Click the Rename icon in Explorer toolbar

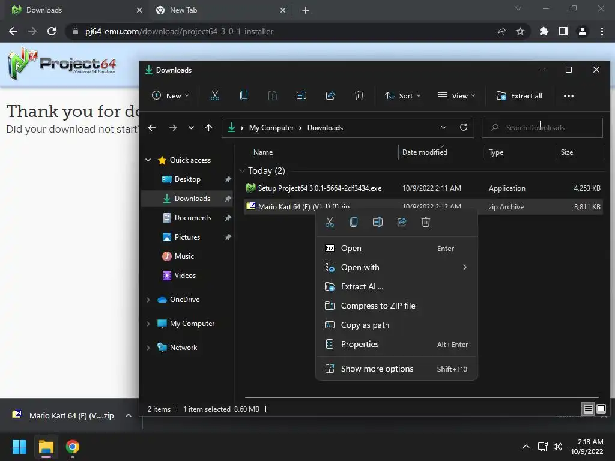(301, 95)
